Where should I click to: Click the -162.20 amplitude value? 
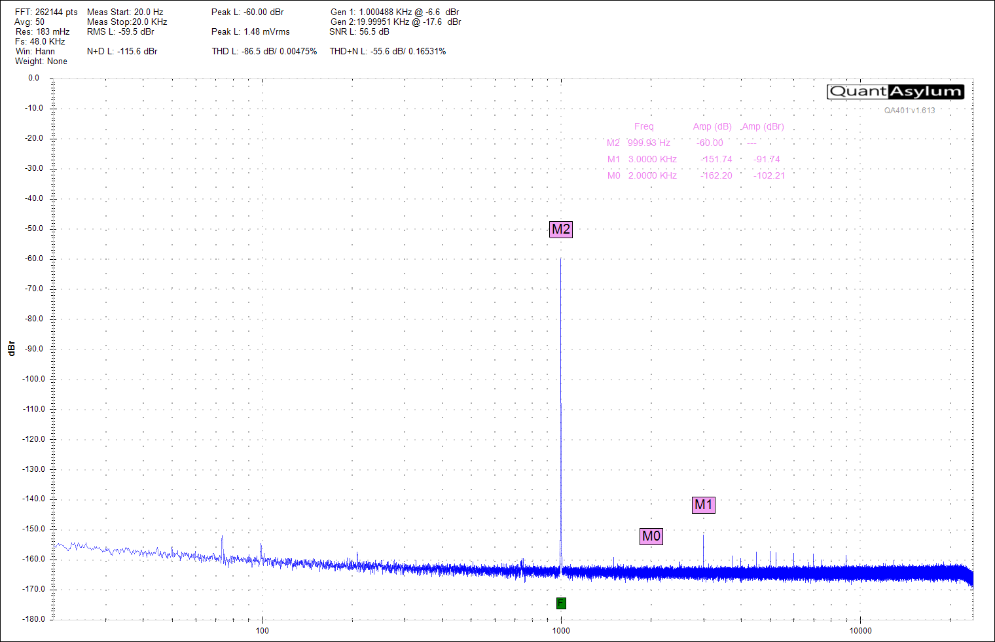point(716,176)
